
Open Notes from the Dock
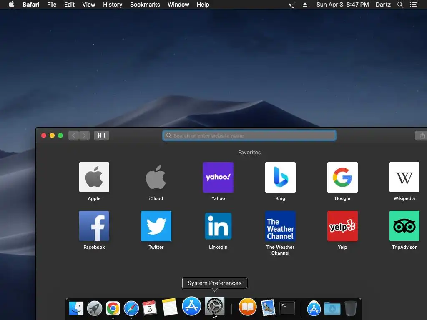click(170, 307)
